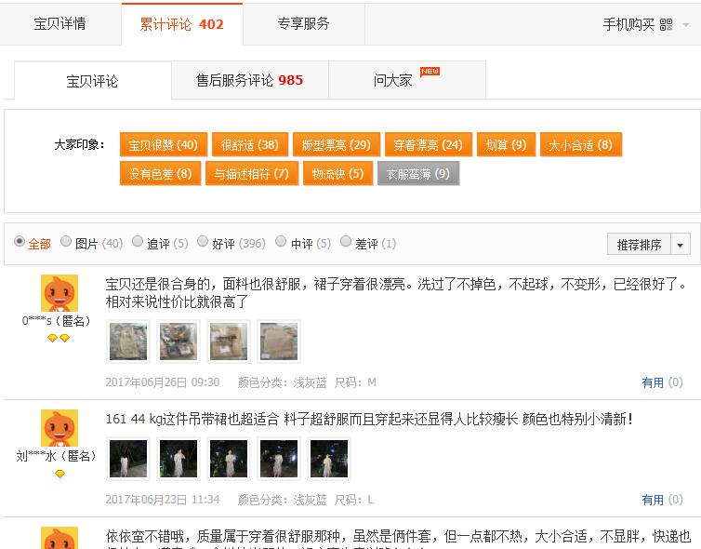Screen dimensions: 701x549
Task: Open the QR code icon beside 手机购买
Action: click(x=666, y=24)
